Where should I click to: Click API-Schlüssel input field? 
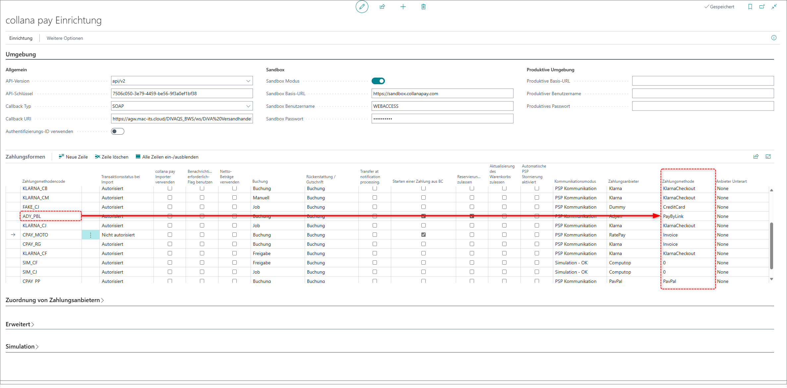[182, 94]
